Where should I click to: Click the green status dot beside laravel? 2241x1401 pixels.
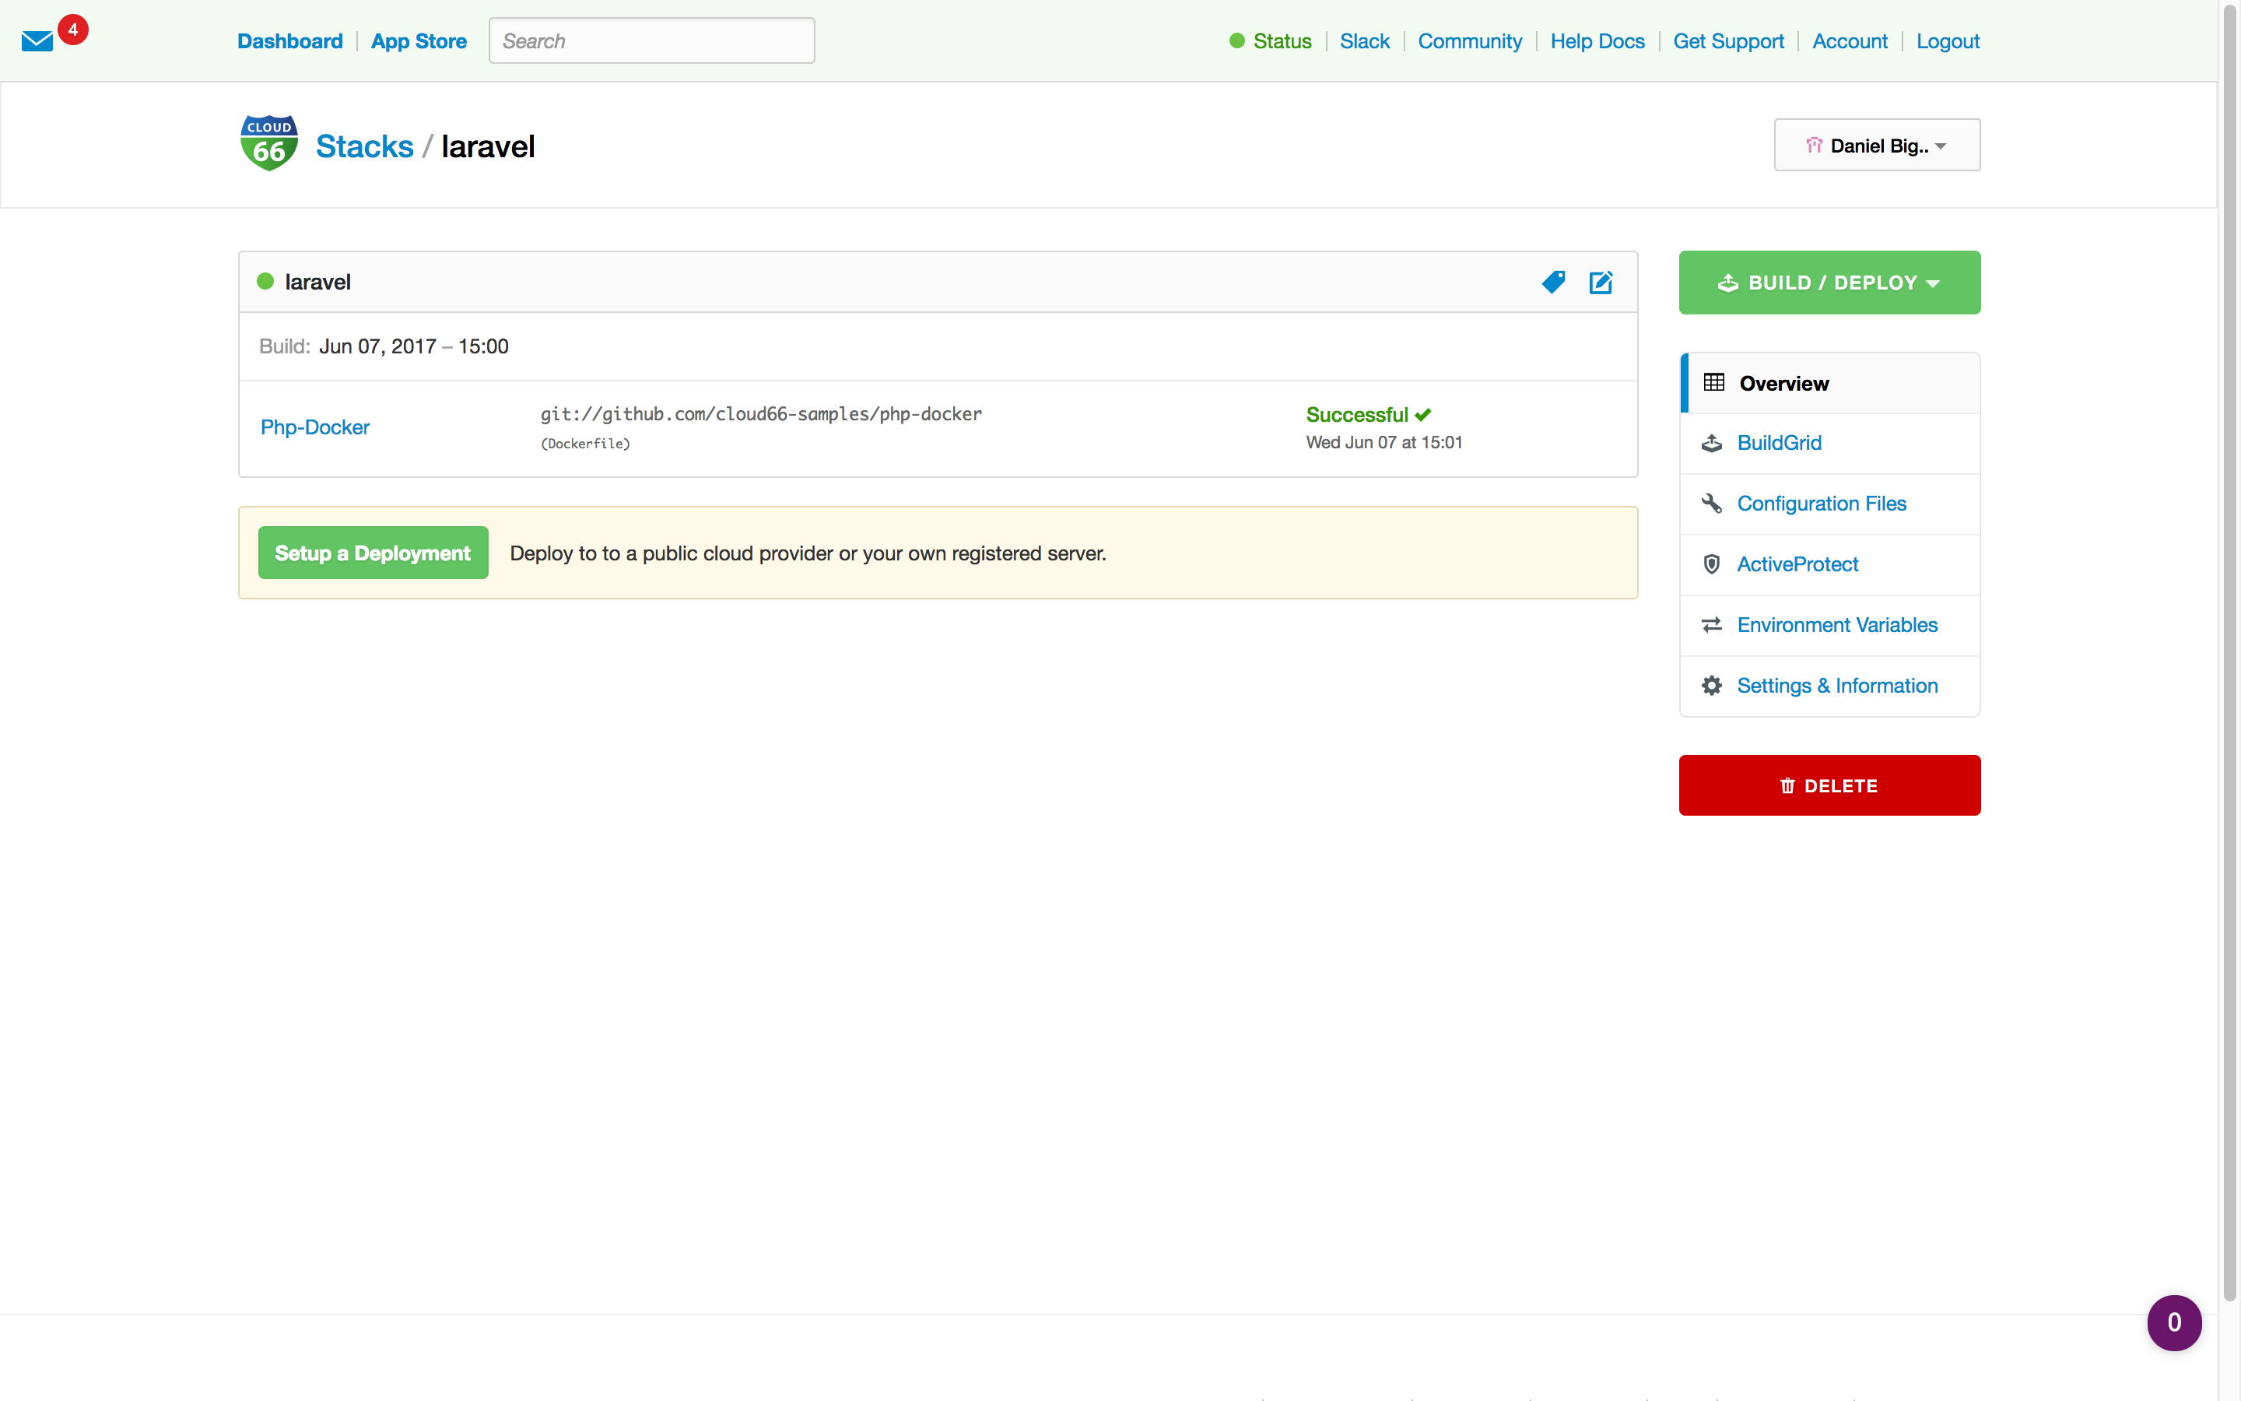(x=265, y=282)
